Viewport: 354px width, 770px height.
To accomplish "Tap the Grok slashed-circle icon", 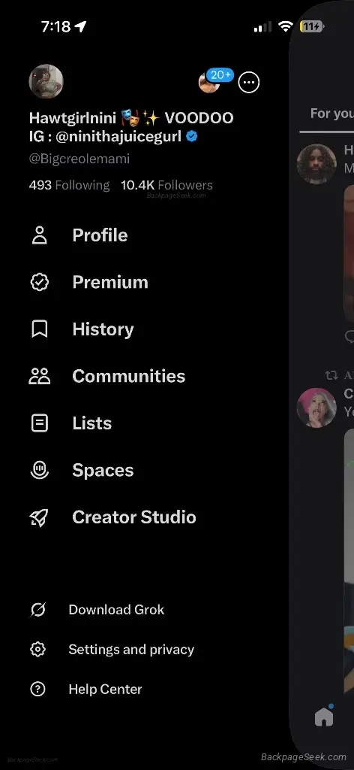I will (37, 609).
